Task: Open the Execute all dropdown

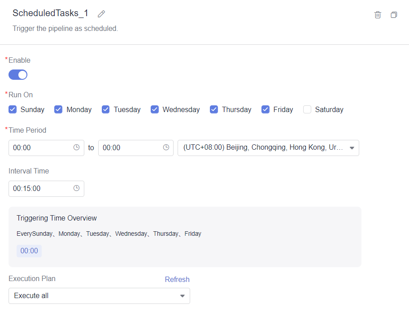Action: pos(99,296)
